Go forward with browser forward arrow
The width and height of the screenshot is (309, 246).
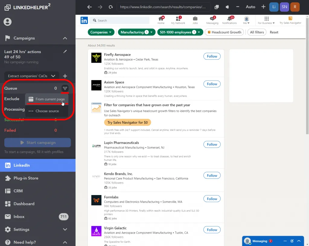coord(100,7)
